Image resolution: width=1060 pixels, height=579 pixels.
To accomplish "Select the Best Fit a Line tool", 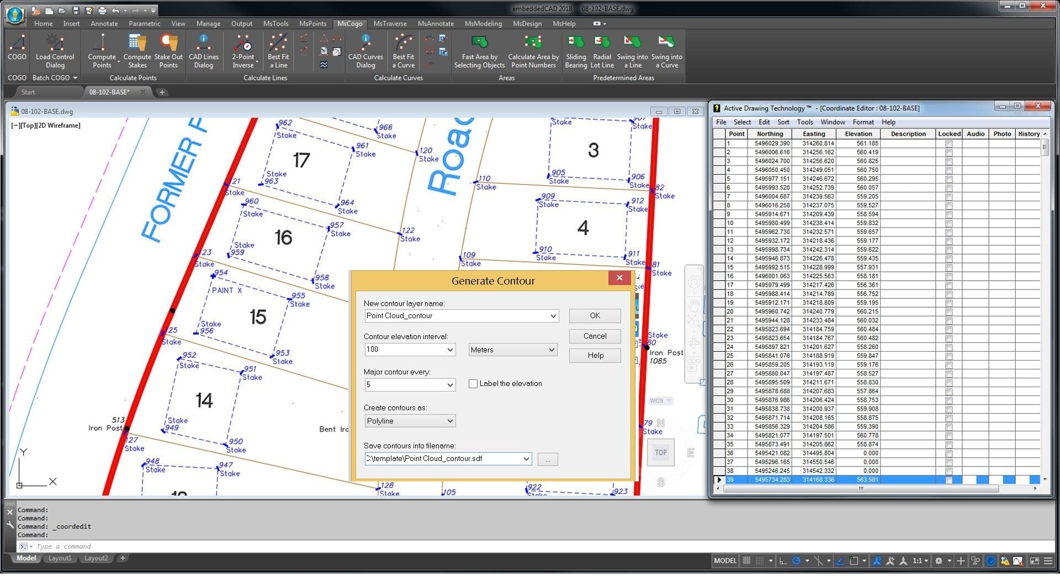I will coord(278,51).
